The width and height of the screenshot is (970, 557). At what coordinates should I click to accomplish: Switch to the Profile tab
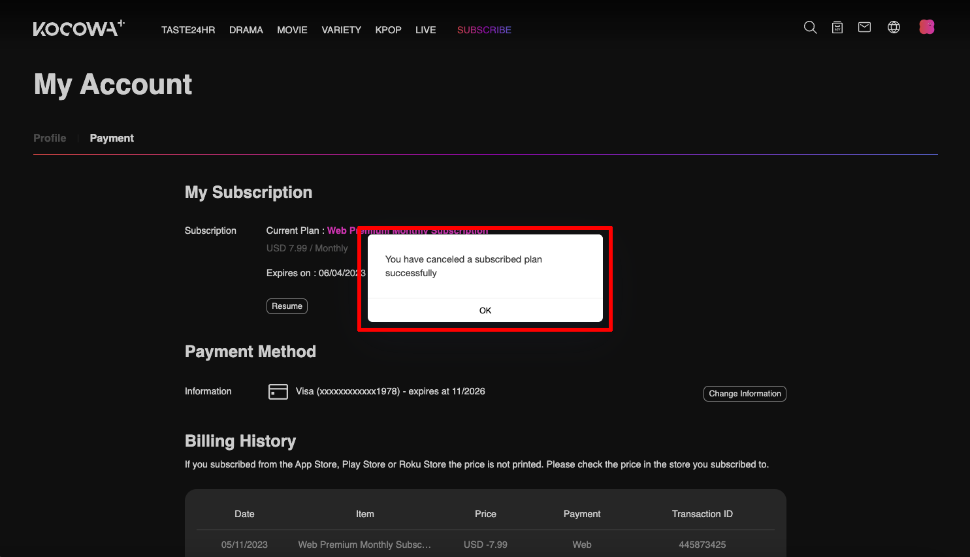coord(50,138)
